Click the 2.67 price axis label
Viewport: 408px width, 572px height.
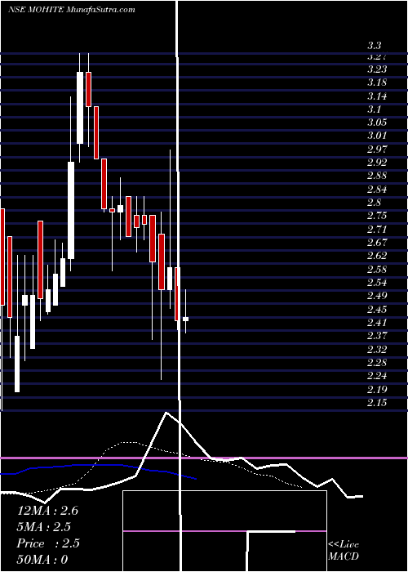click(377, 242)
